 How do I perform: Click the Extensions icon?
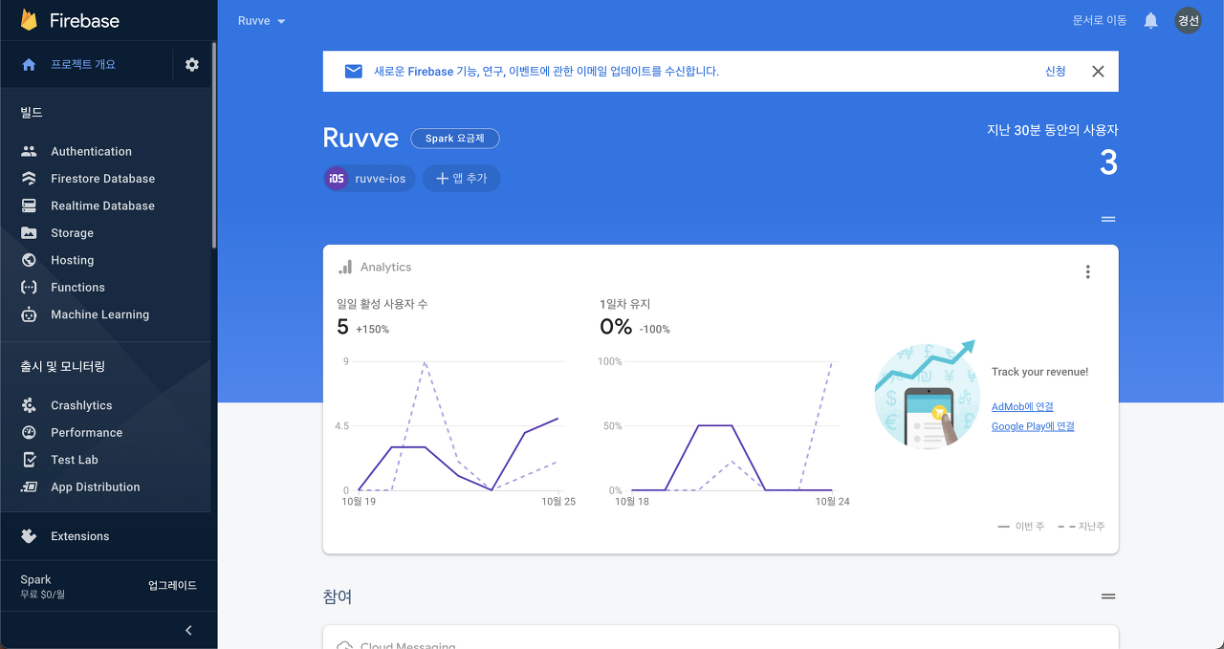[29, 536]
